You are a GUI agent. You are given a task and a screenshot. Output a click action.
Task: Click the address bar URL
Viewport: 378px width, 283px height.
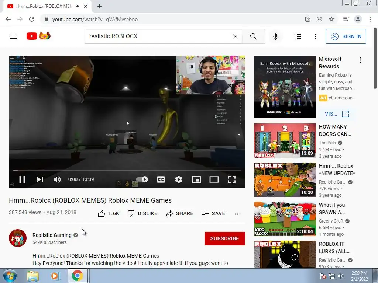pos(95,19)
